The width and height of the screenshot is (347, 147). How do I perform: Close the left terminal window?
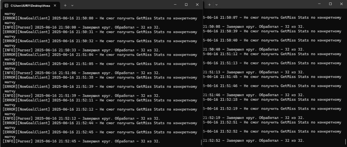point(197,5)
